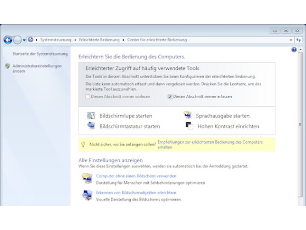Click the greyed Forward navigation arrow

point(18,40)
